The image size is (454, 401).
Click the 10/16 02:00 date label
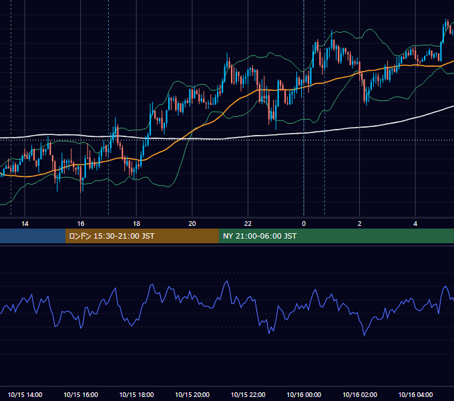(360, 394)
